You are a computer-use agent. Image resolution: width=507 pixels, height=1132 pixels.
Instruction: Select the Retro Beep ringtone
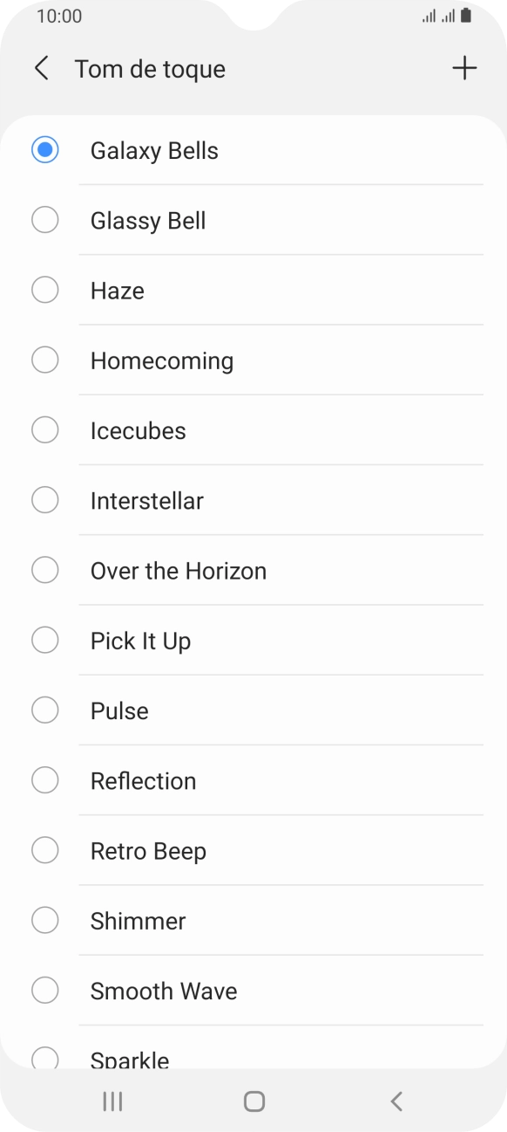(253, 850)
